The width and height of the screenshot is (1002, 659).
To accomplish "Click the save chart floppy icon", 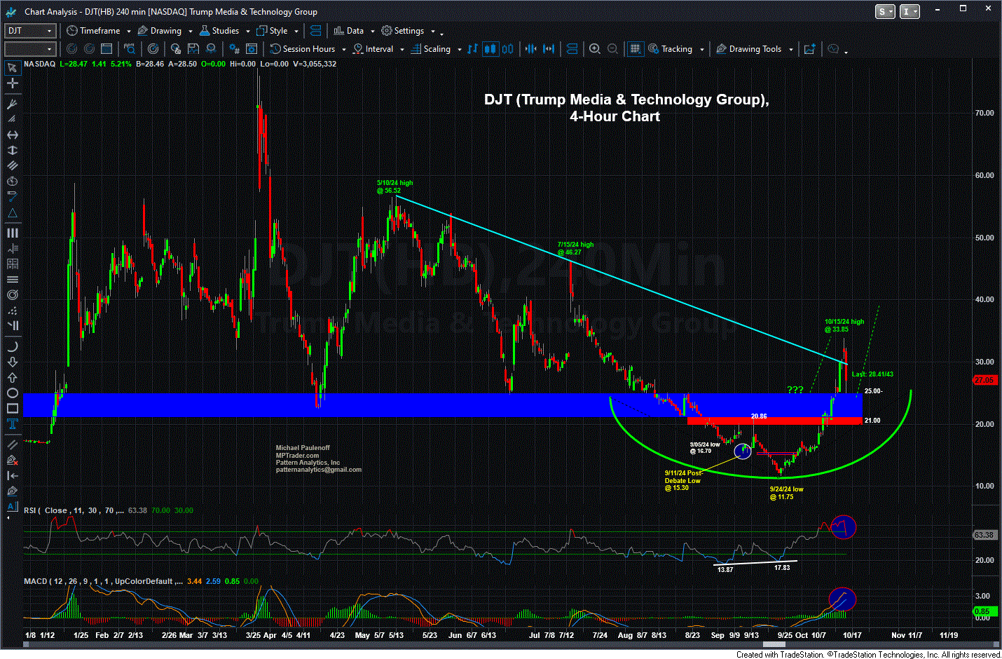I will point(193,49).
